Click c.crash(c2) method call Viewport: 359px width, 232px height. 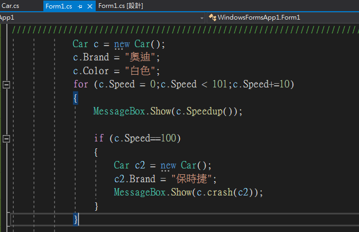coord(225,192)
